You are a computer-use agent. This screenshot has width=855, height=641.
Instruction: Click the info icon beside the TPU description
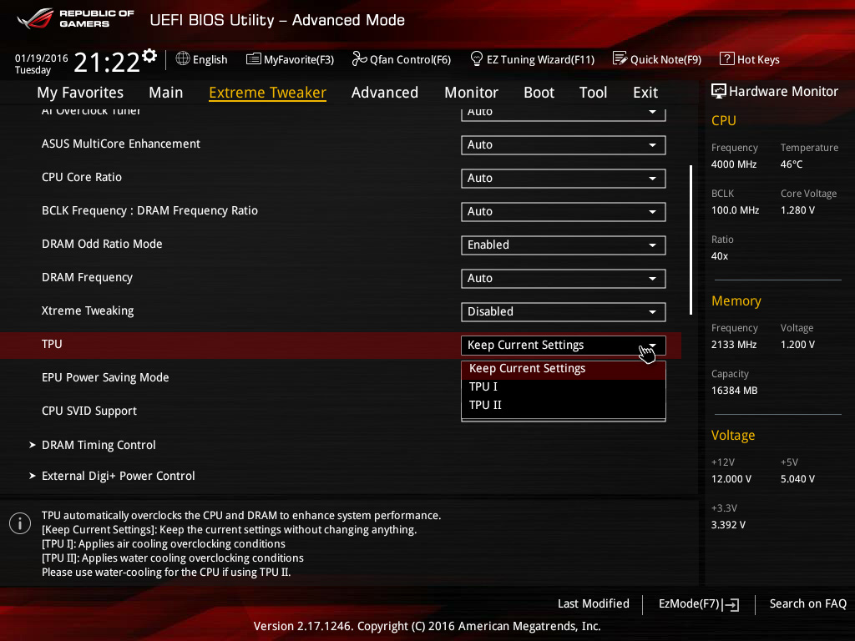tap(20, 523)
